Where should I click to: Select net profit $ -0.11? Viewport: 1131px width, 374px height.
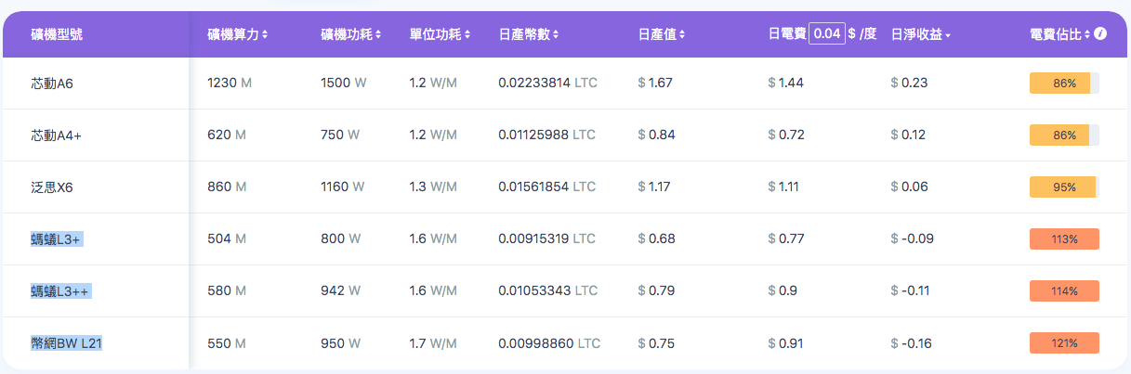(911, 290)
